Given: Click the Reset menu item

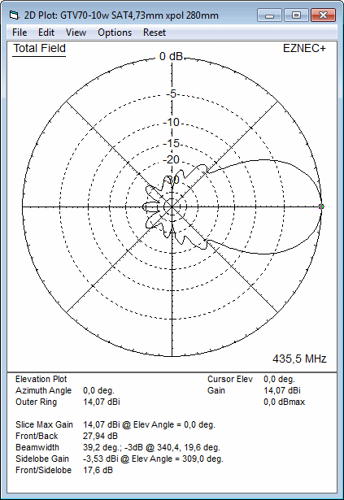Looking at the screenshot, I should (x=155, y=33).
